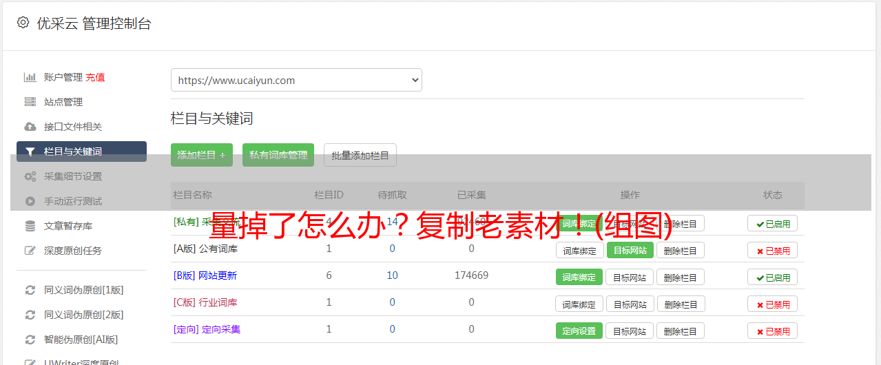Toggle 已禁用 status for [A版] 公有词库

(773, 250)
